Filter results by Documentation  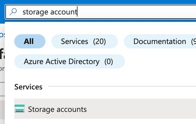tap(160, 41)
